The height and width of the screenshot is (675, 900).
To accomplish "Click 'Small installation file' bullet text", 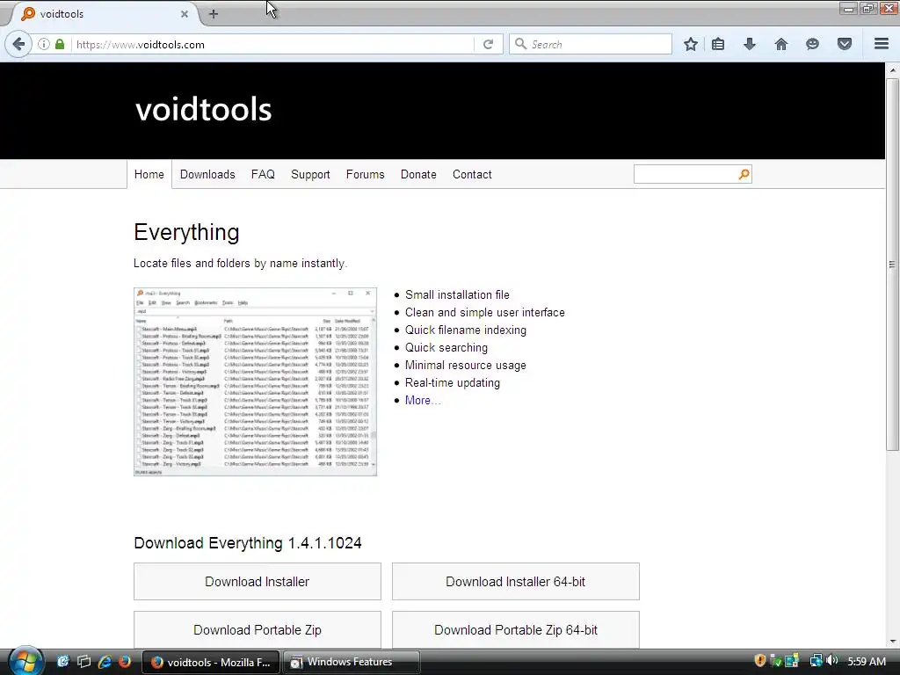I will coord(457,294).
